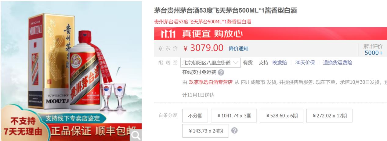Choose the ¥272.02 x 12期 installment plan
Viewport: 387px width, 141px height.
click(x=329, y=116)
